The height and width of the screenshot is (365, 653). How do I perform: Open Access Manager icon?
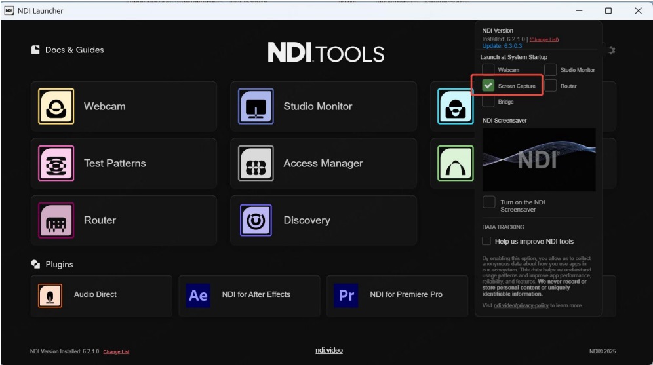(x=256, y=163)
